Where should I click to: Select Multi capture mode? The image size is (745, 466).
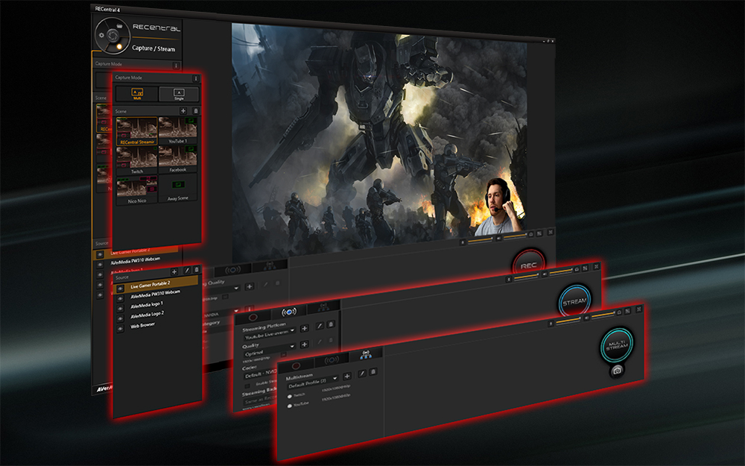(x=137, y=94)
